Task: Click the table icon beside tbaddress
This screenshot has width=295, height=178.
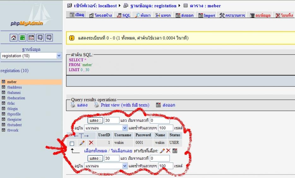Action: [3, 87]
